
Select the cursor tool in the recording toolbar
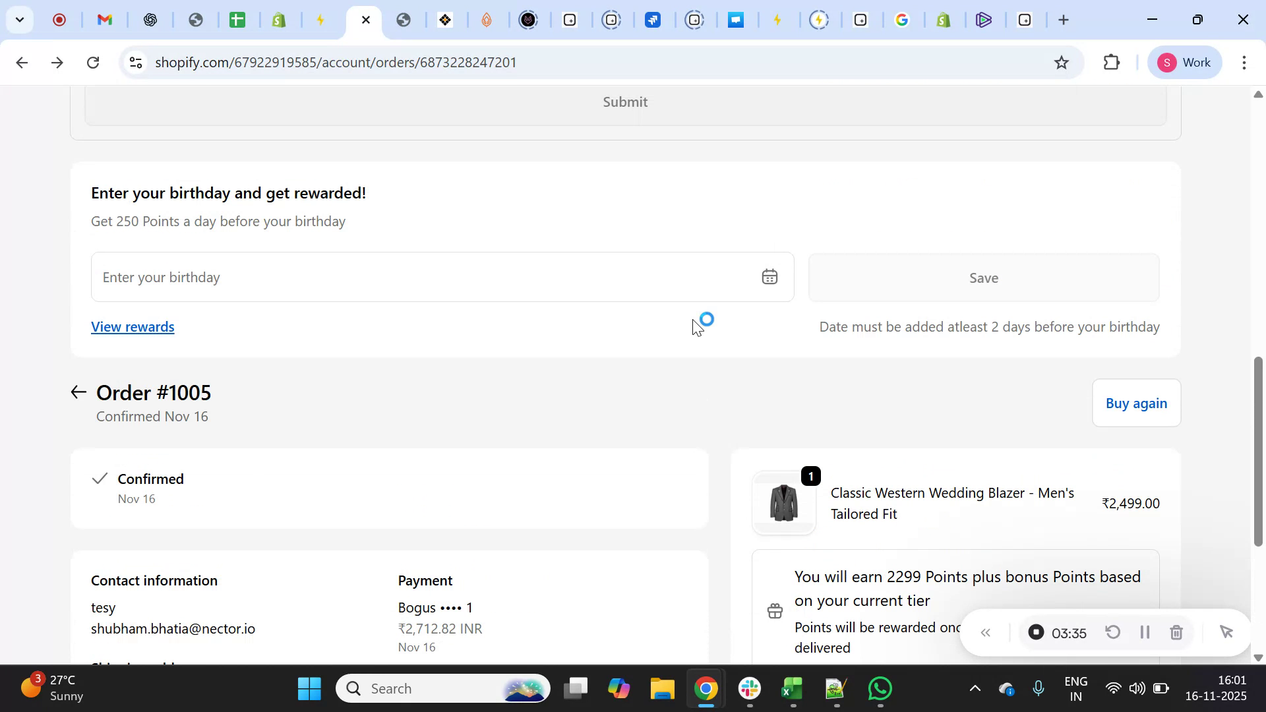click(1226, 632)
